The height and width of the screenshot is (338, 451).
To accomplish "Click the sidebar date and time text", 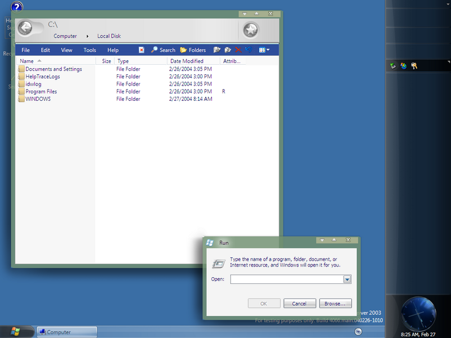I will click(418, 334).
